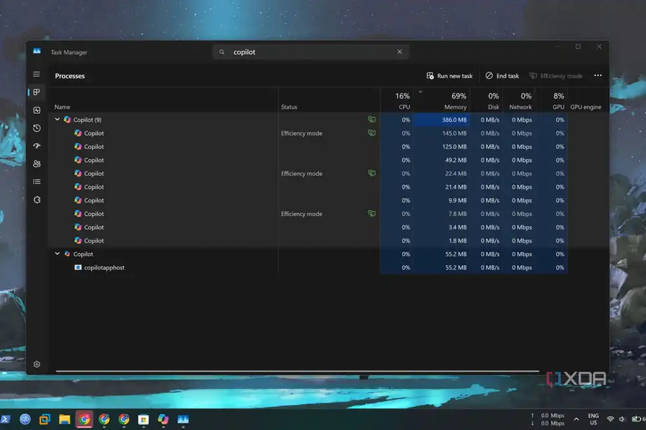Clear the copilot search with the X
Screen dimensions: 646x430
click(x=399, y=52)
